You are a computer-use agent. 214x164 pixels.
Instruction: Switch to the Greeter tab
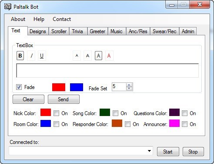[x=97, y=31]
